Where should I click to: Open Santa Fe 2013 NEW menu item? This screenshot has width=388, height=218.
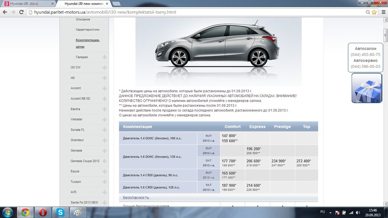point(84,202)
